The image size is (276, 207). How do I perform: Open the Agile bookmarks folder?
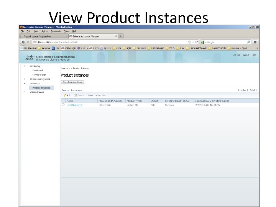(x=127, y=48)
